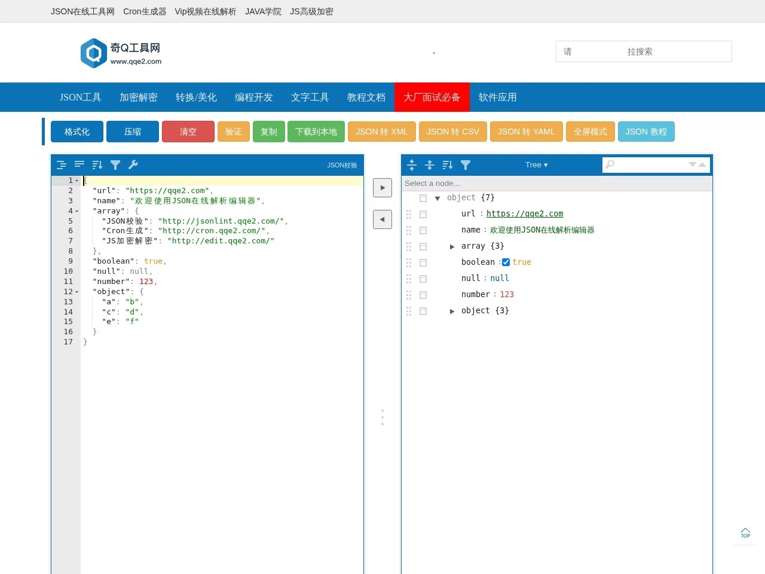Image resolution: width=765 pixels, height=574 pixels.
Task: Expand the array {3} tree node
Action: [x=452, y=246]
